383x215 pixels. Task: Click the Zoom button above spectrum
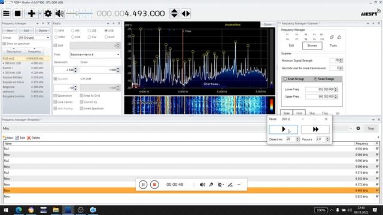pos(268,24)
